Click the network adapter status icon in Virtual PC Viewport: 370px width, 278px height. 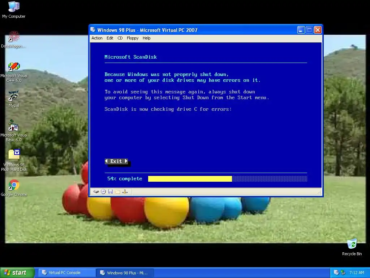coord(125,191)
